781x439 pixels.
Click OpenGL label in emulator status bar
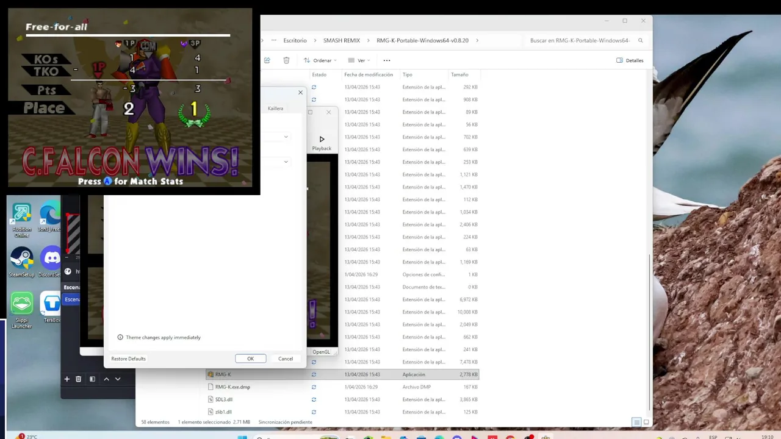tap(322, 352)
